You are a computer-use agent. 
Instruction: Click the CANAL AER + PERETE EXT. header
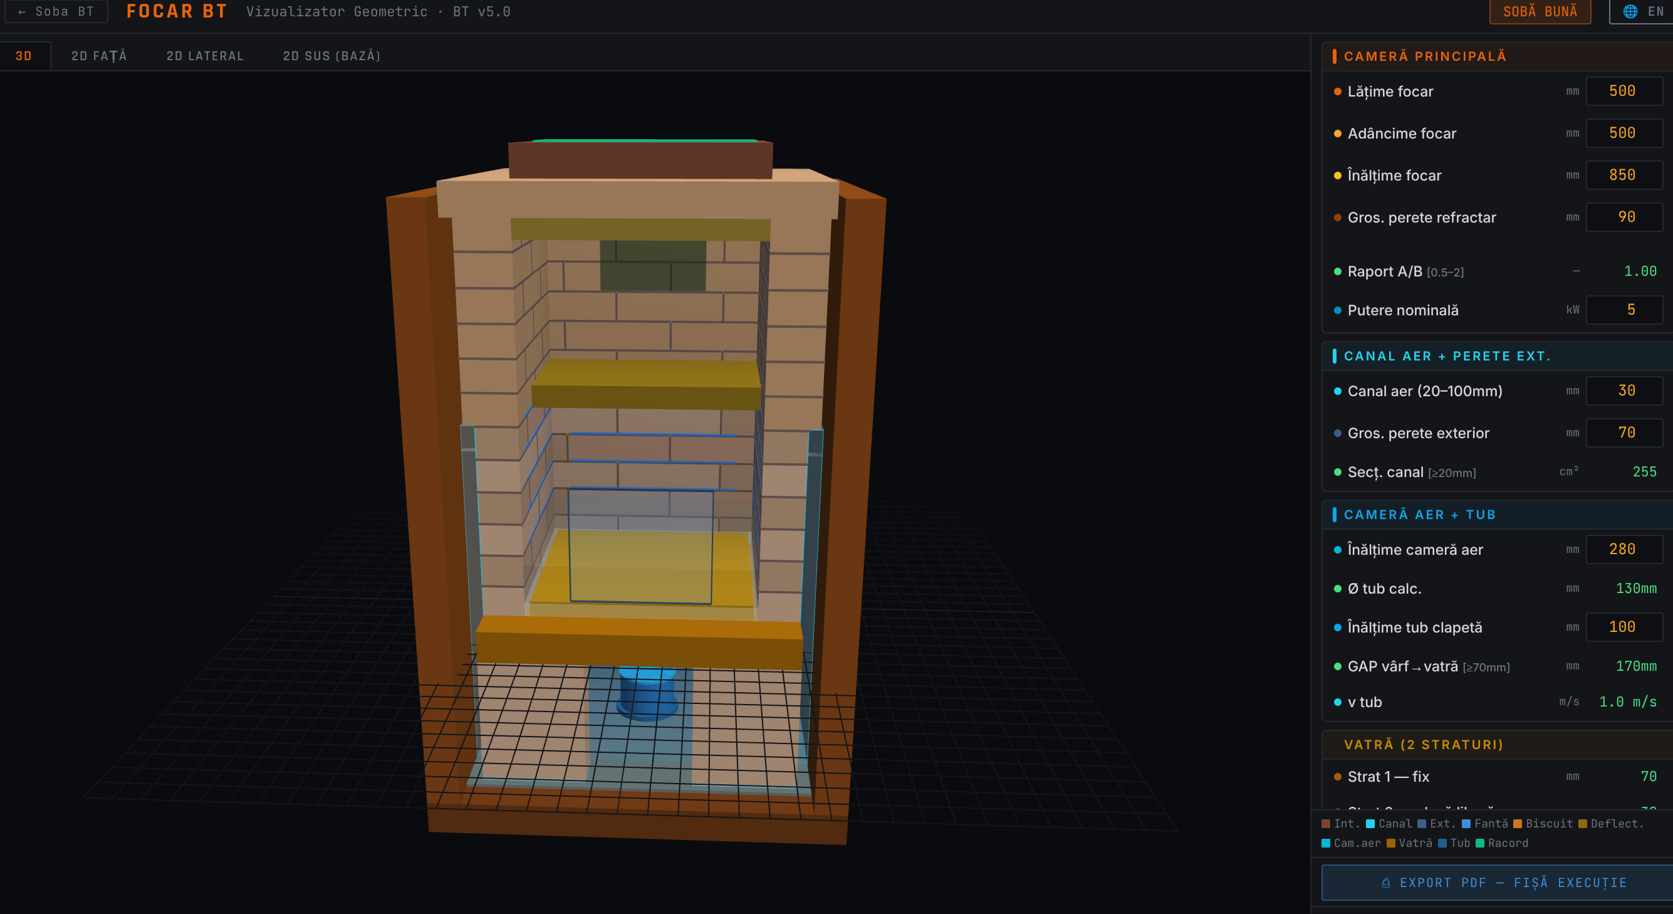tap(1497, 356)
